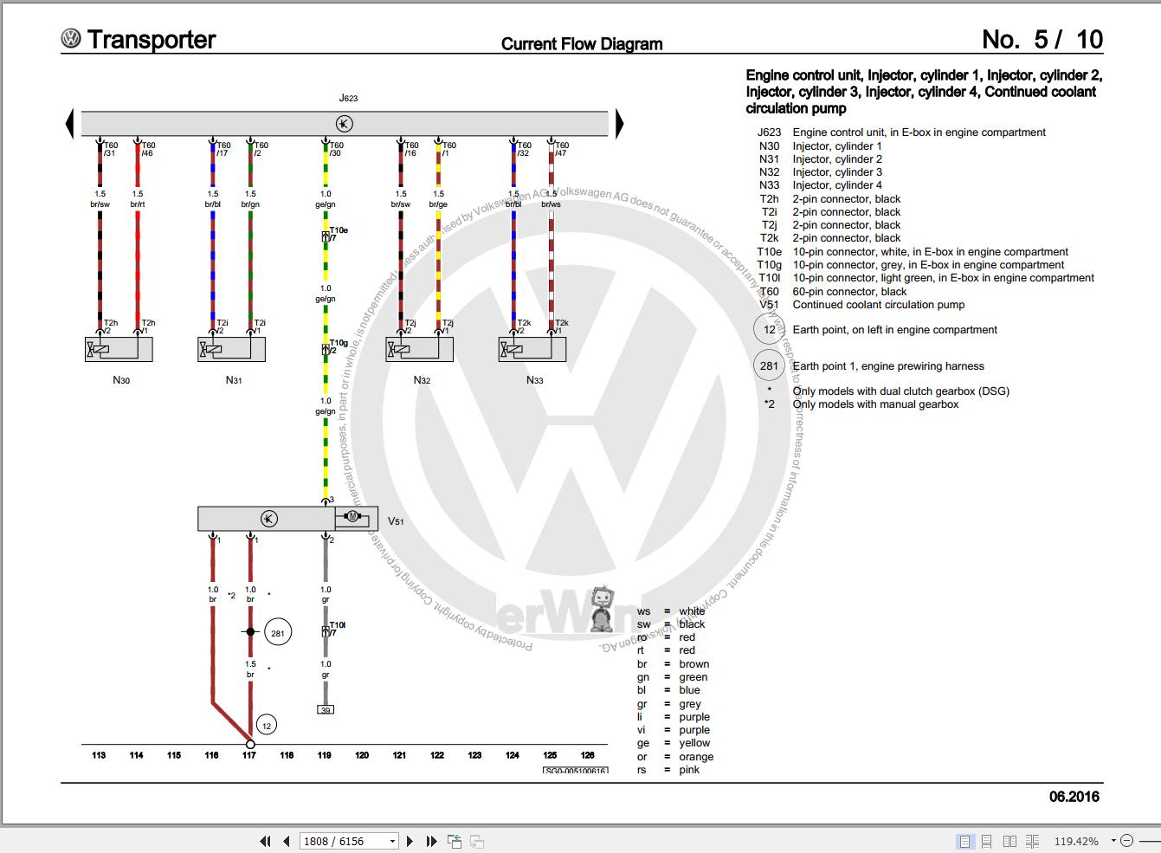Click track number 113 on the bottom rail
Image resolution: width=1161 pixels, height=853 pixels.
(99, 755)
